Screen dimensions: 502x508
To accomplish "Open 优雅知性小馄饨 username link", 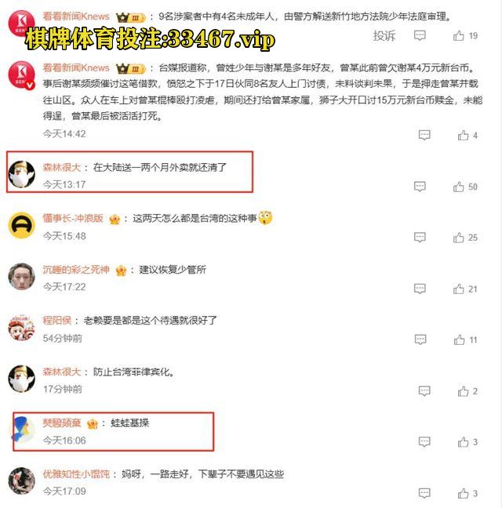I will click(x=76, y=474).
